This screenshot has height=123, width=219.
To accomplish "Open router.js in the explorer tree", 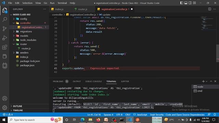I will coord(26,49).
